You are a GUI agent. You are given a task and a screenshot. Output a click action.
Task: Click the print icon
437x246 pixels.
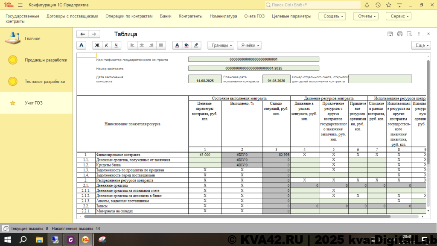pyautogui.click(x=399, y=34)
